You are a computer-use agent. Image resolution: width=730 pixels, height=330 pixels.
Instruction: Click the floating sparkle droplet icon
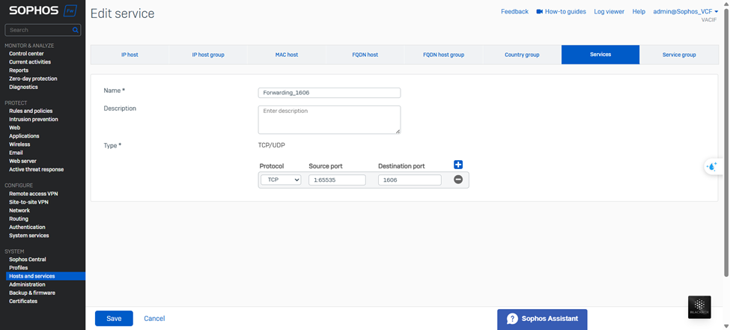click(712, 167)
